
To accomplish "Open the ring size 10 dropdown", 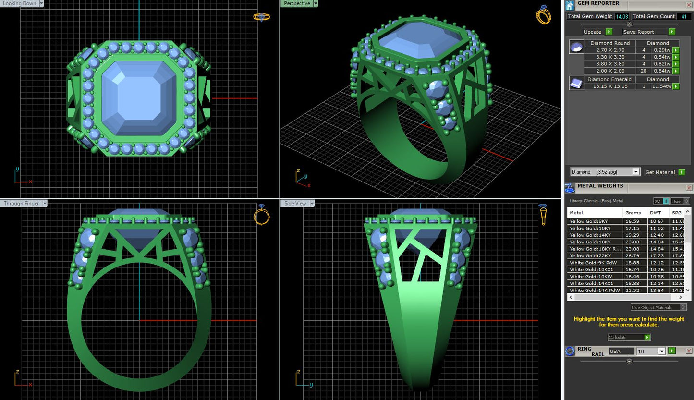I will tap(661, 352).
